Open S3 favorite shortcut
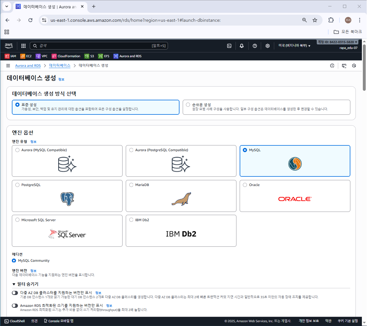 89,56
